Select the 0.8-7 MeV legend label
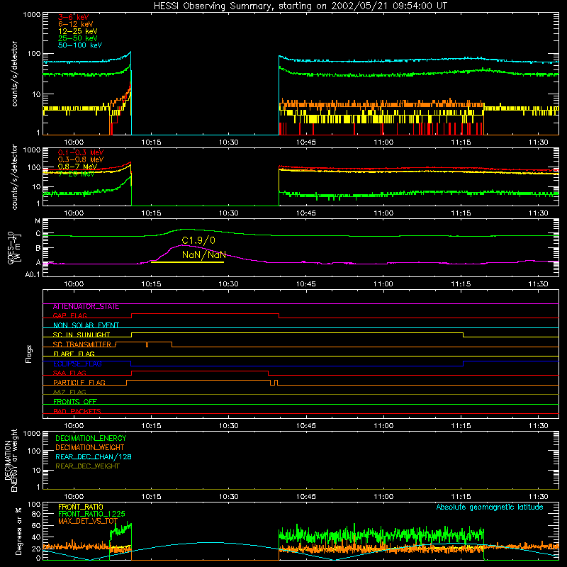This screenshot has width=567, height=567. pos(77,167)
